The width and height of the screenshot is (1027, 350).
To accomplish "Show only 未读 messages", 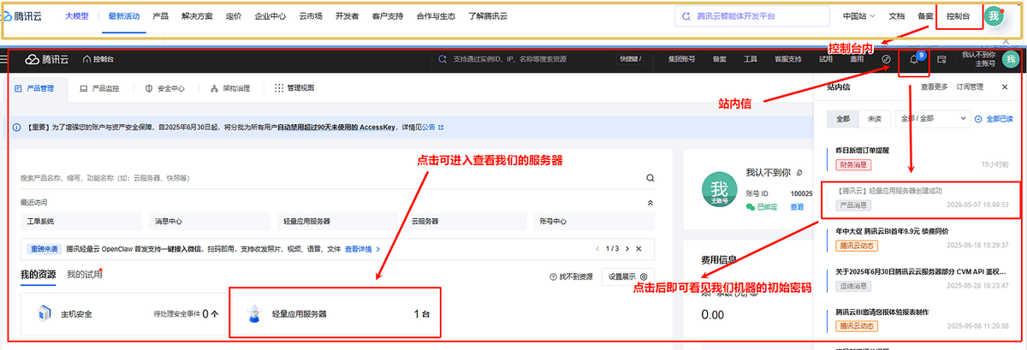I will pyautogui.click(x=874, y=118).
